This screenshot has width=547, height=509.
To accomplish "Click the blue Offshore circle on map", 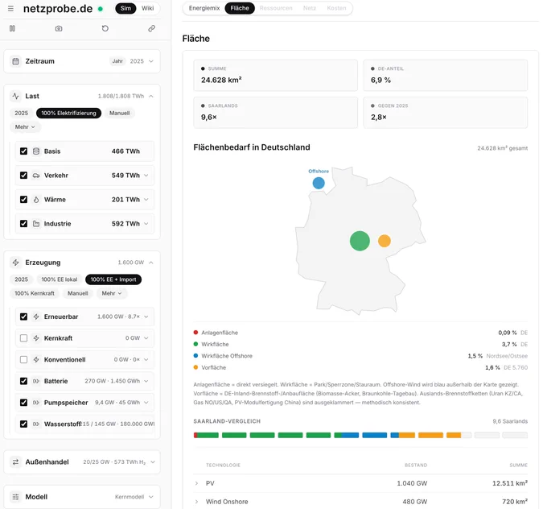I will point(319,183).
